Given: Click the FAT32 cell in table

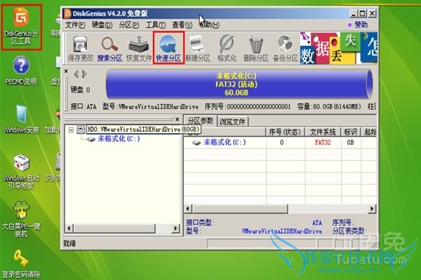Looking at the screenshot, I should click(x=323, y=143).
